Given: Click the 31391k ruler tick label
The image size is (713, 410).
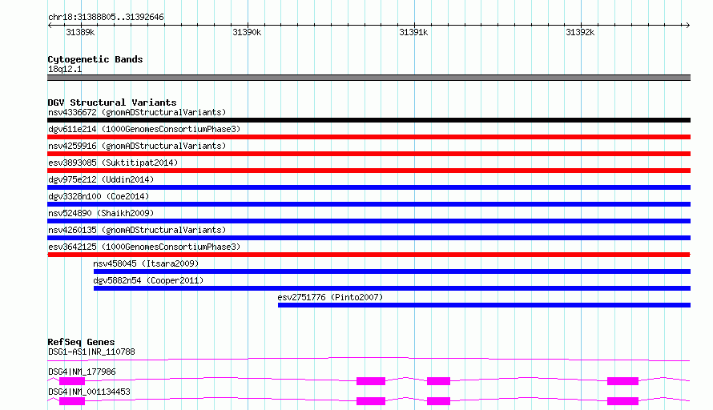Looking at the screenshot, I should [x=413, y=32].
